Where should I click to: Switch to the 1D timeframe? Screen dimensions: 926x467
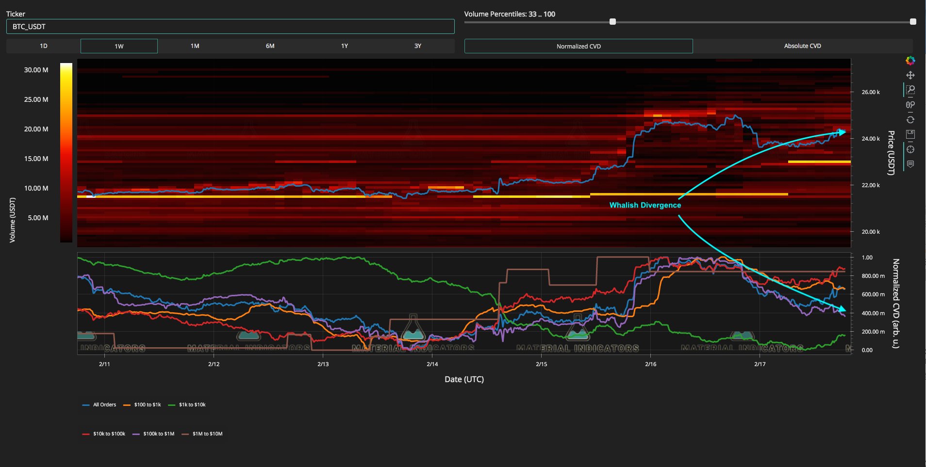pyautogui.click(x=44, y=46)
